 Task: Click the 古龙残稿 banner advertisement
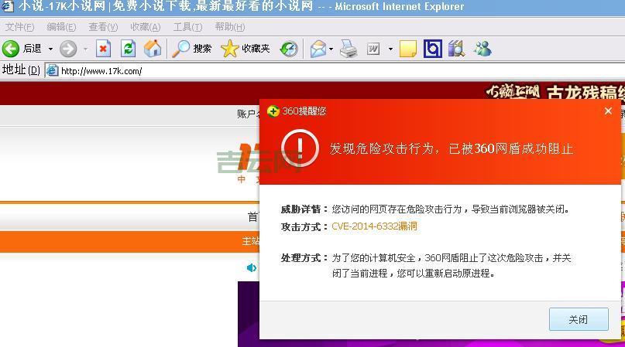pos(555,92)
